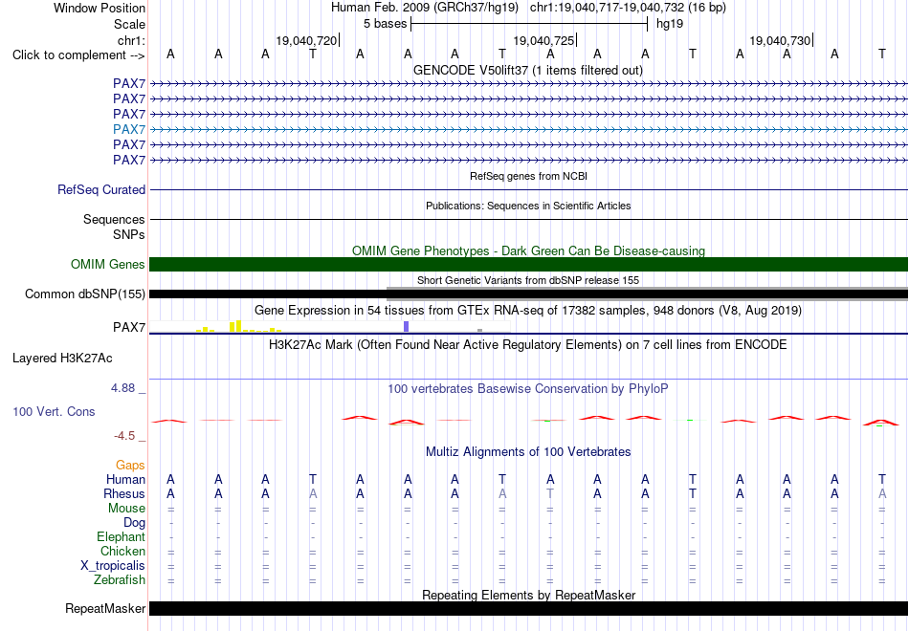Click the GTEx Gene Expression track title
This screenshot has height=631, width=909.
point(528,310)
